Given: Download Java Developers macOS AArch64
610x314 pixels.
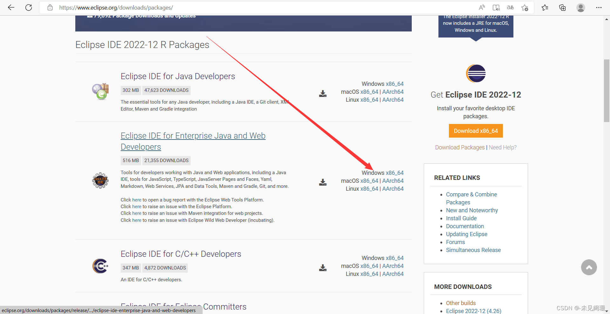Looking at the screenshot, I should 393,92.
